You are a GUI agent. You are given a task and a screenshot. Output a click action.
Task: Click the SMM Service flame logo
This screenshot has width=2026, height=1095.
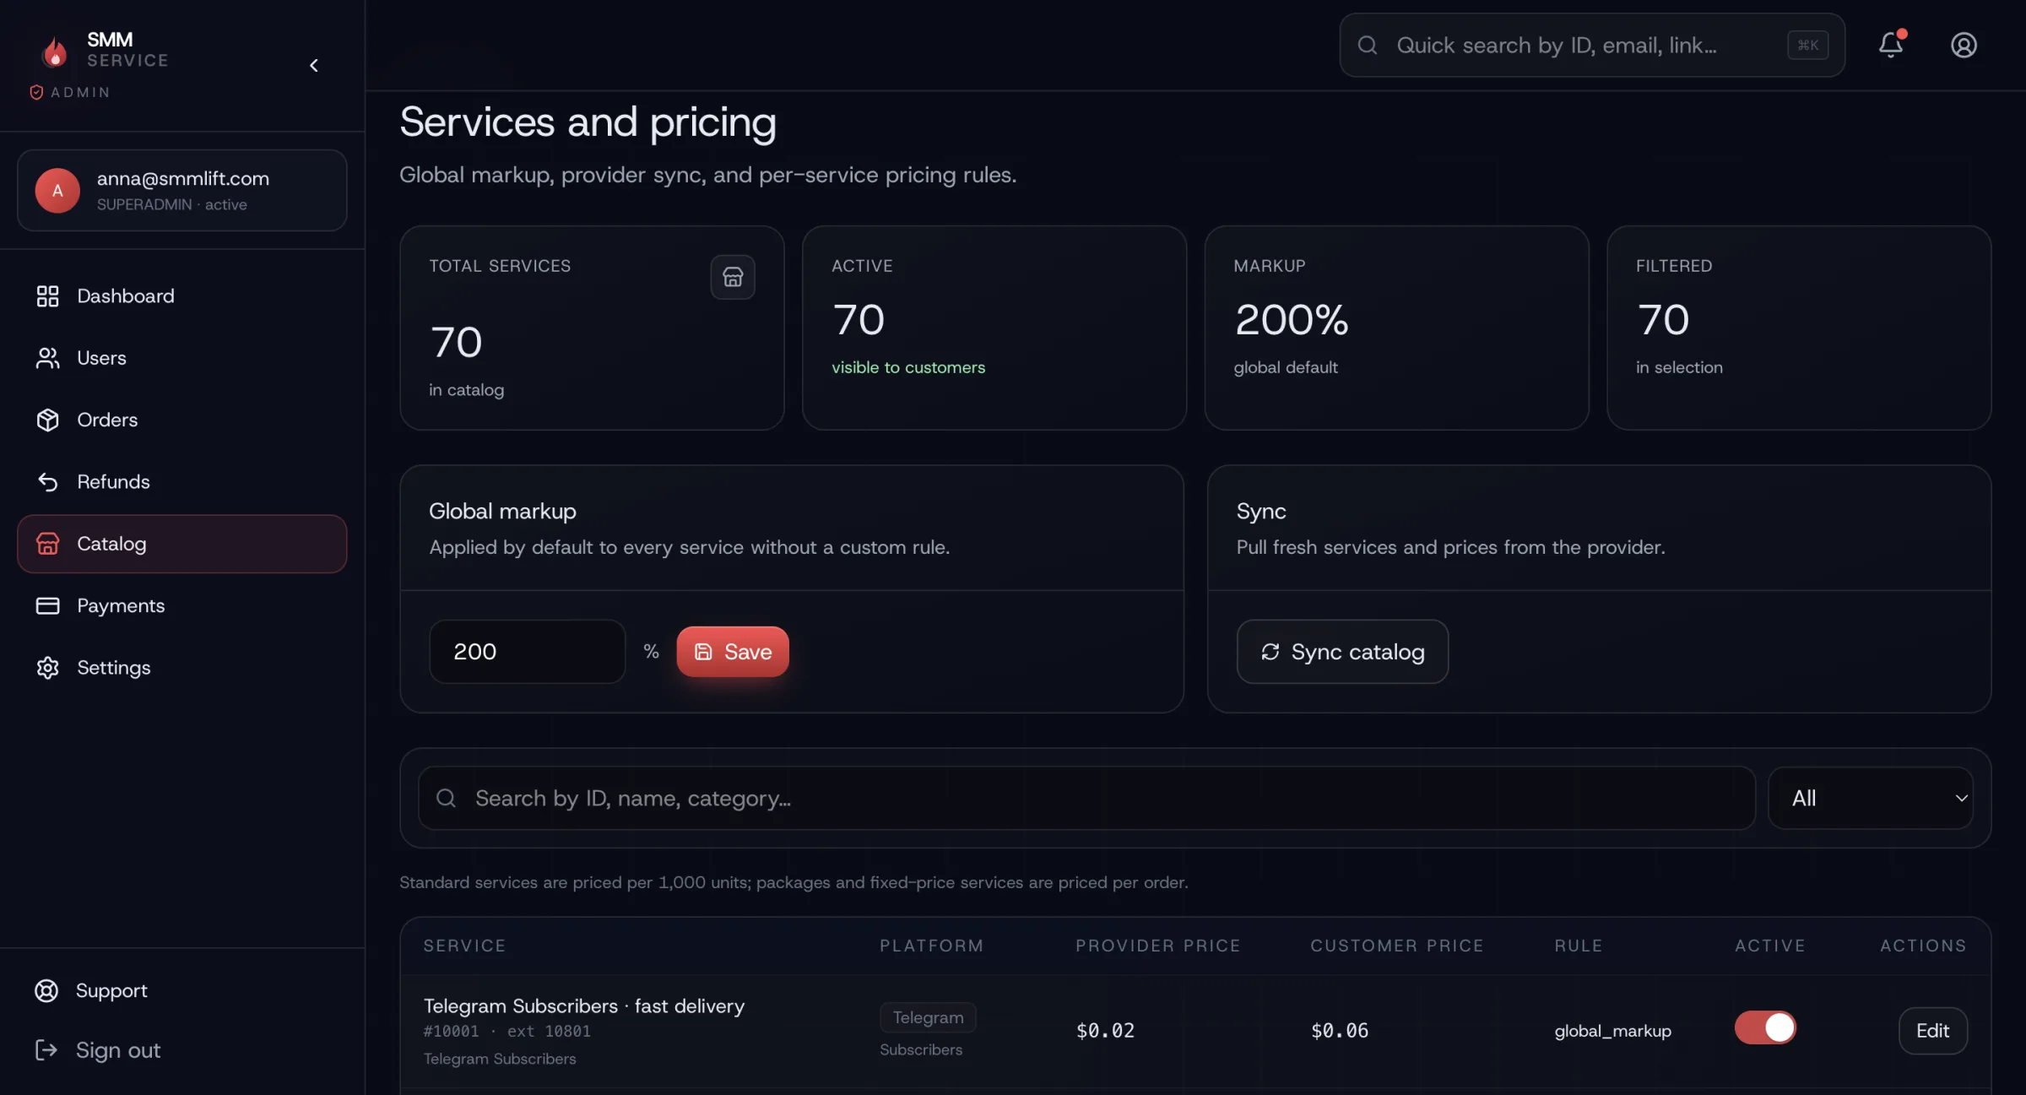[x=55, y=51]
